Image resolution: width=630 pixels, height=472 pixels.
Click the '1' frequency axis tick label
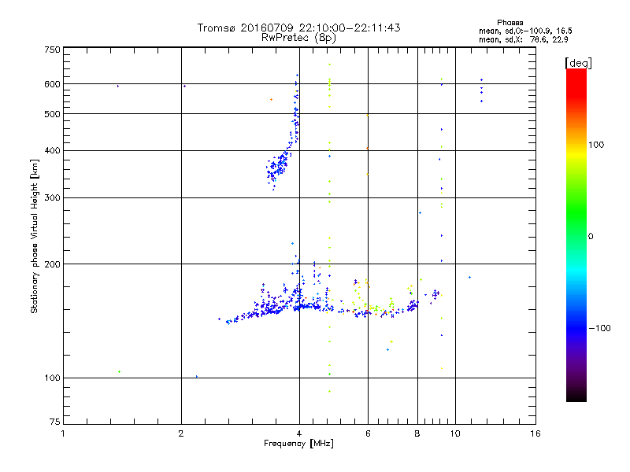click(63, 433)
